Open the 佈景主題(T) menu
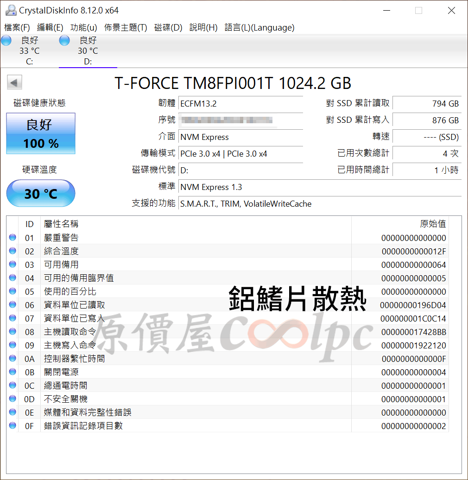 click(126, 27)
